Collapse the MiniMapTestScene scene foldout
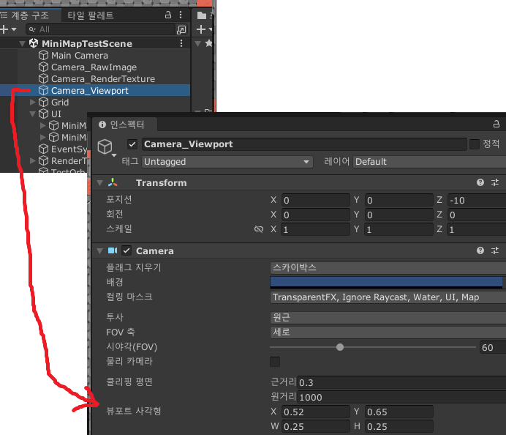 22,44
